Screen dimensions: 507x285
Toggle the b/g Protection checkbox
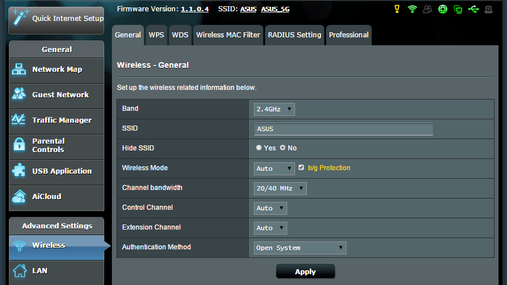(x=301, y=167)
